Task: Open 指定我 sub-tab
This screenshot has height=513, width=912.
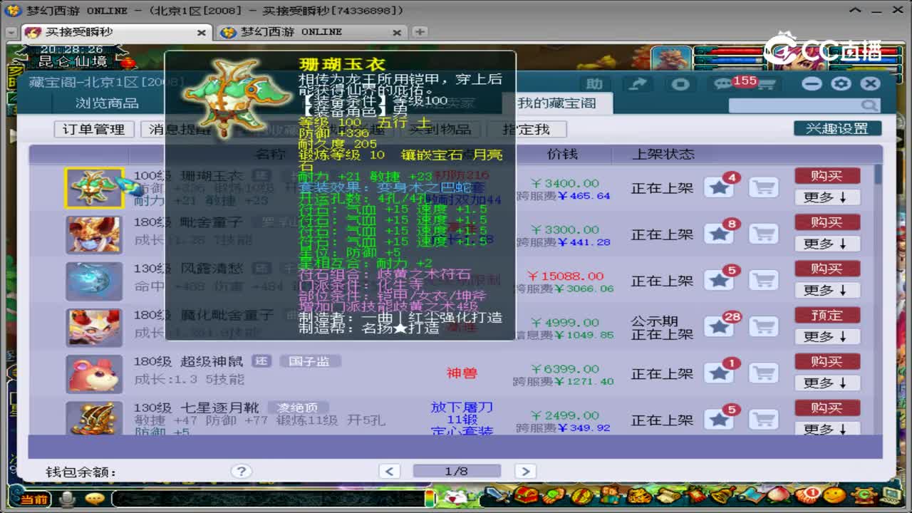Action: [527, 129]
